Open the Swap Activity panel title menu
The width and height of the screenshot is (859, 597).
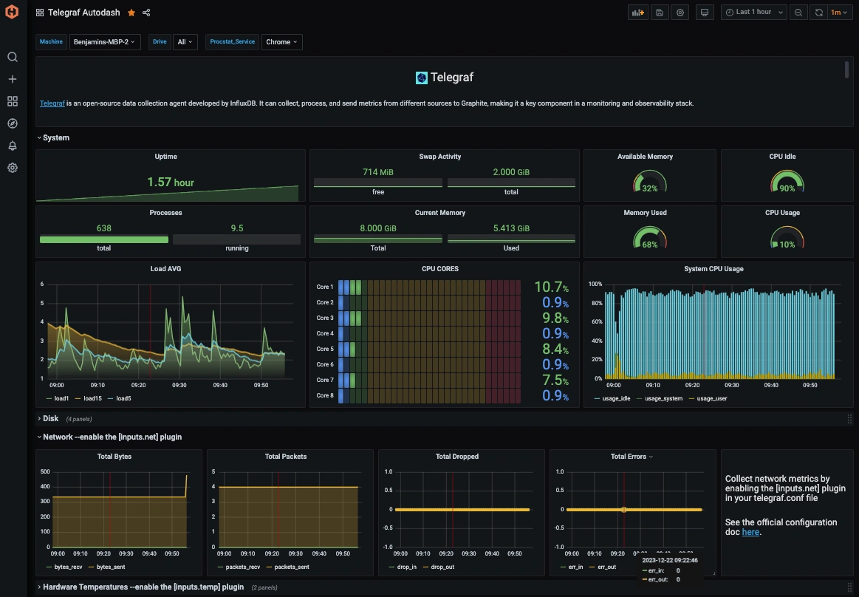[x=440, y=157]
